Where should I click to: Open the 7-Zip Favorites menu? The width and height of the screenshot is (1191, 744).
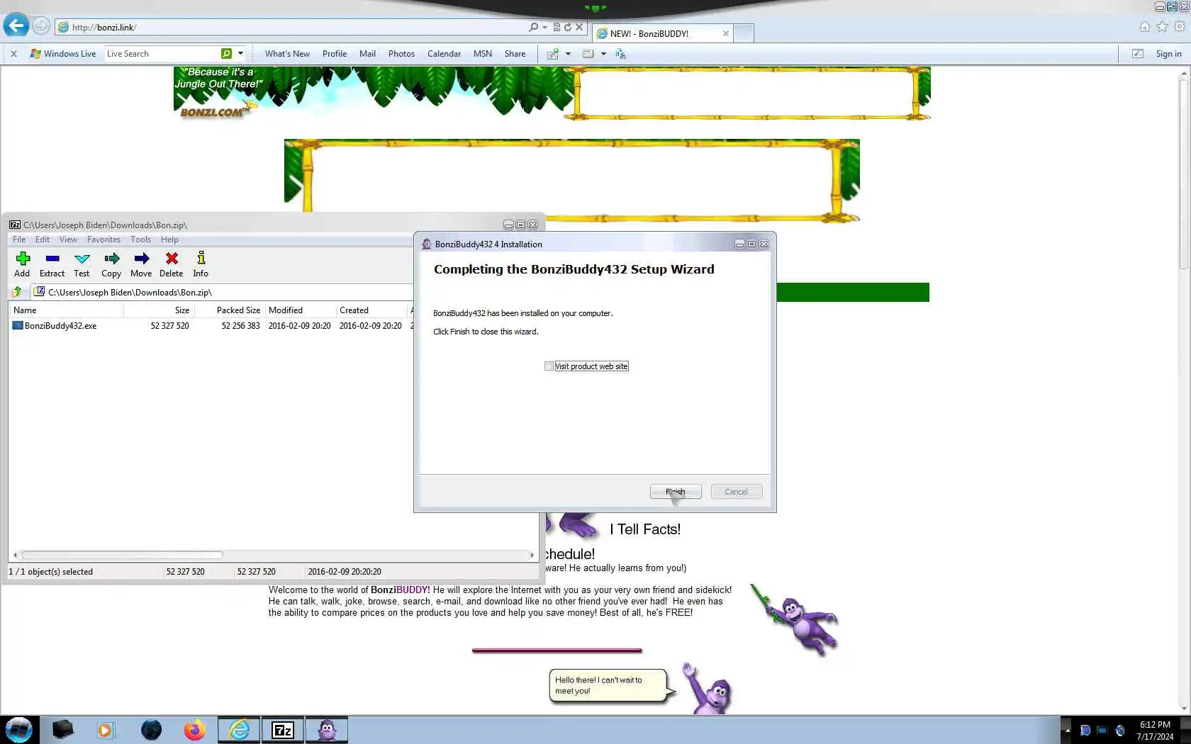coord(104,239)
